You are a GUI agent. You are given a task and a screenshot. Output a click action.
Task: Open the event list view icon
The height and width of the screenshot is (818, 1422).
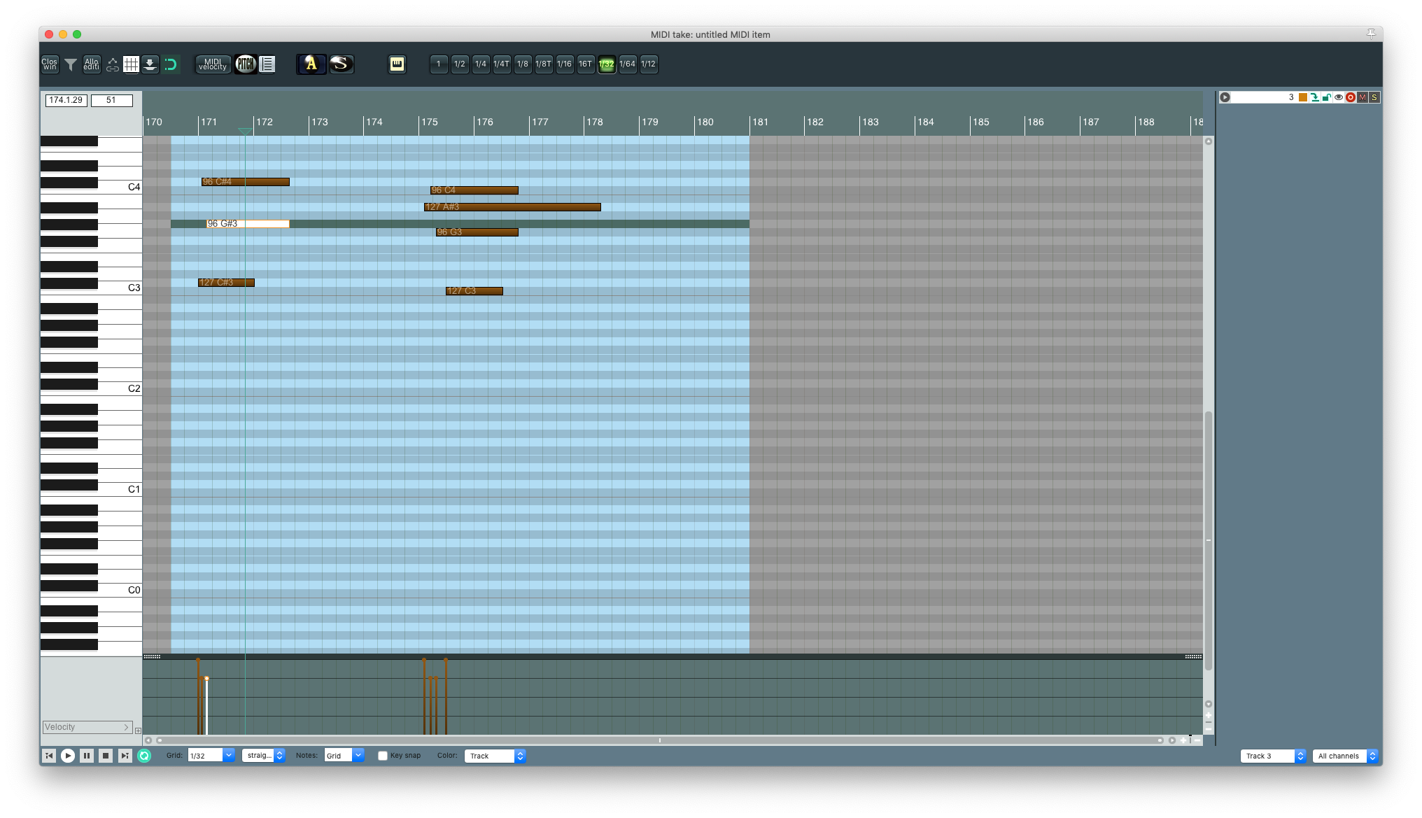tap(267, 64)
